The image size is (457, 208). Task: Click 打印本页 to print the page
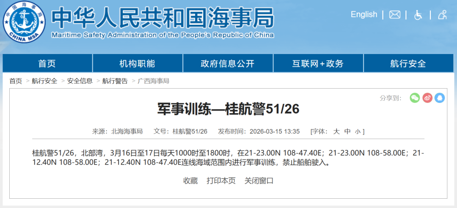pyautogui.click(x=221, y=181)
